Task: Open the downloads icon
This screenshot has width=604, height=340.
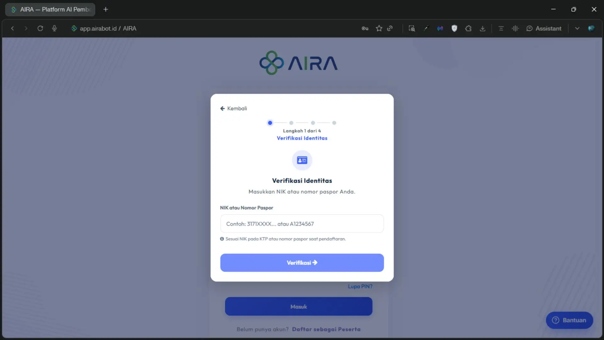Action: 483,29
